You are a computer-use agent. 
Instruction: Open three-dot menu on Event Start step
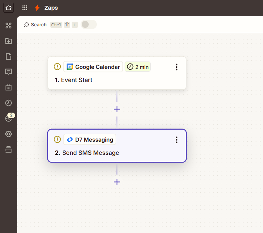click(x=177, y=67)
